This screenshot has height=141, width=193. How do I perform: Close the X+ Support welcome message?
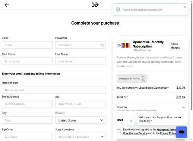click(131, 121)
